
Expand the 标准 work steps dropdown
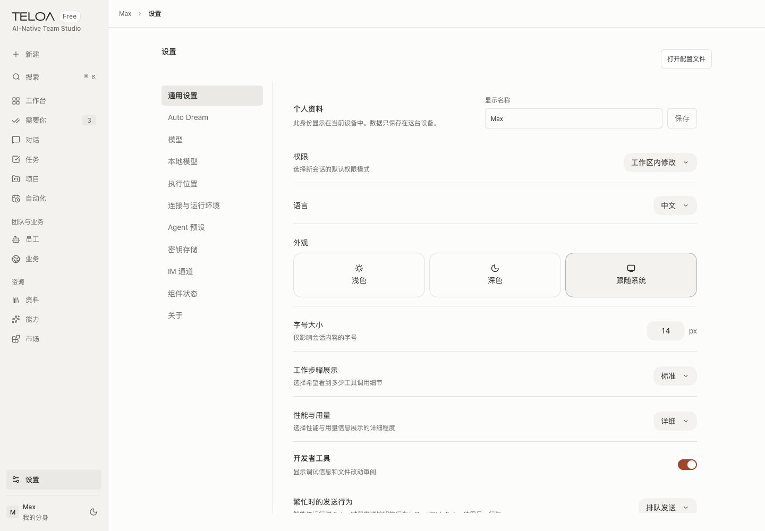tap(675, 376)
